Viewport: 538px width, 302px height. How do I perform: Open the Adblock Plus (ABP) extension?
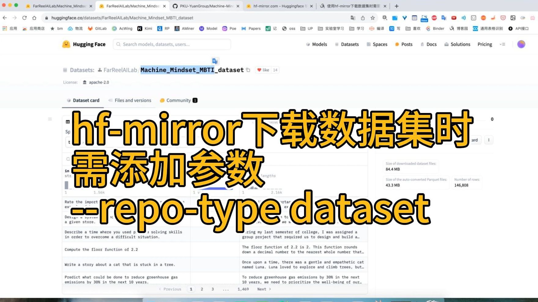tap(434, 18)
